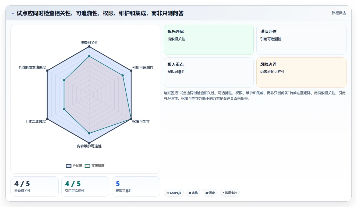The width and height of the screenshot is (357, 207).
Task: Click the 匹配度 data point at 搜索相关性
Action: click(x=89, y=47)
